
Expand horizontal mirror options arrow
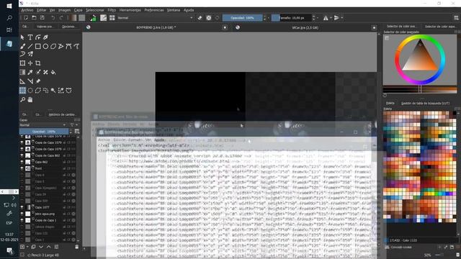pyautogui.click(x=331, y=18)
